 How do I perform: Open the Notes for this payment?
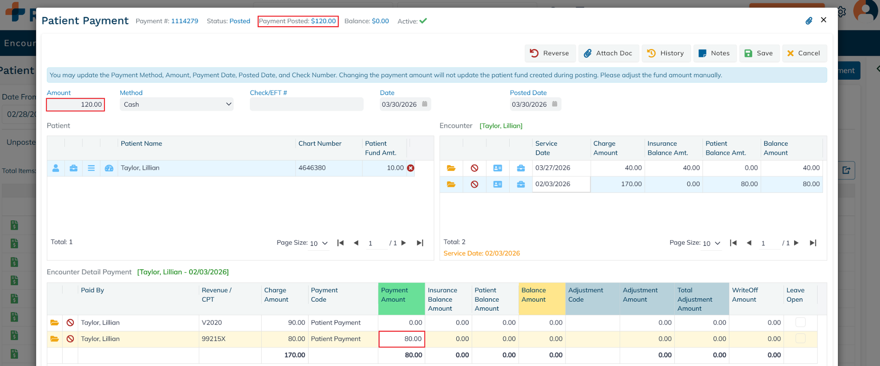pos(714,53)
